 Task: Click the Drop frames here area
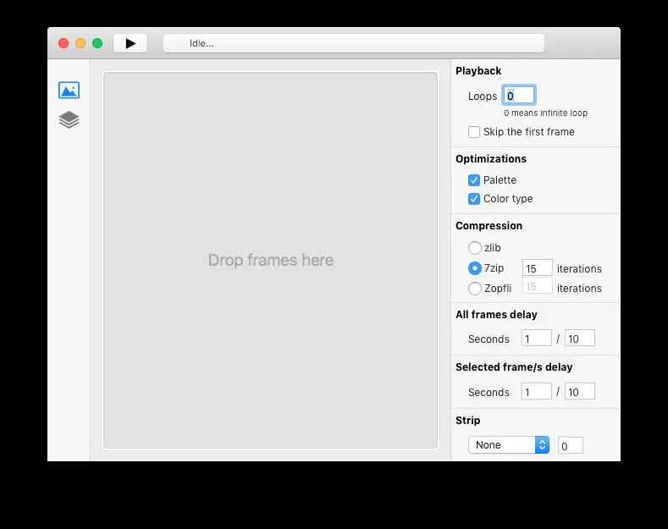pyautogui.click(x=271, y=260)
